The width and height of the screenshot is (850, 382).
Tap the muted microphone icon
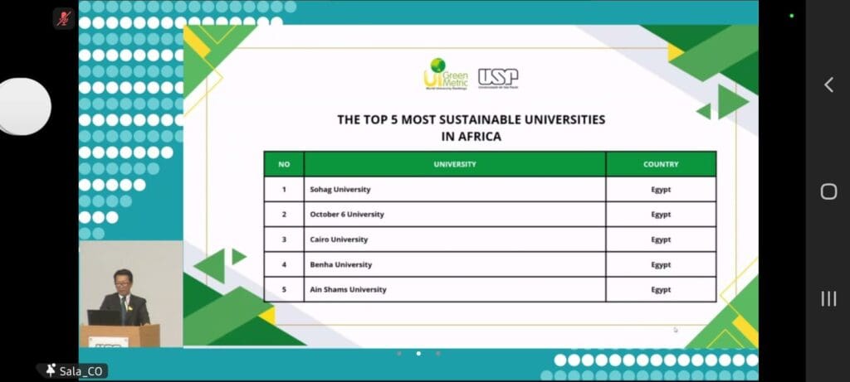(64, 18)
